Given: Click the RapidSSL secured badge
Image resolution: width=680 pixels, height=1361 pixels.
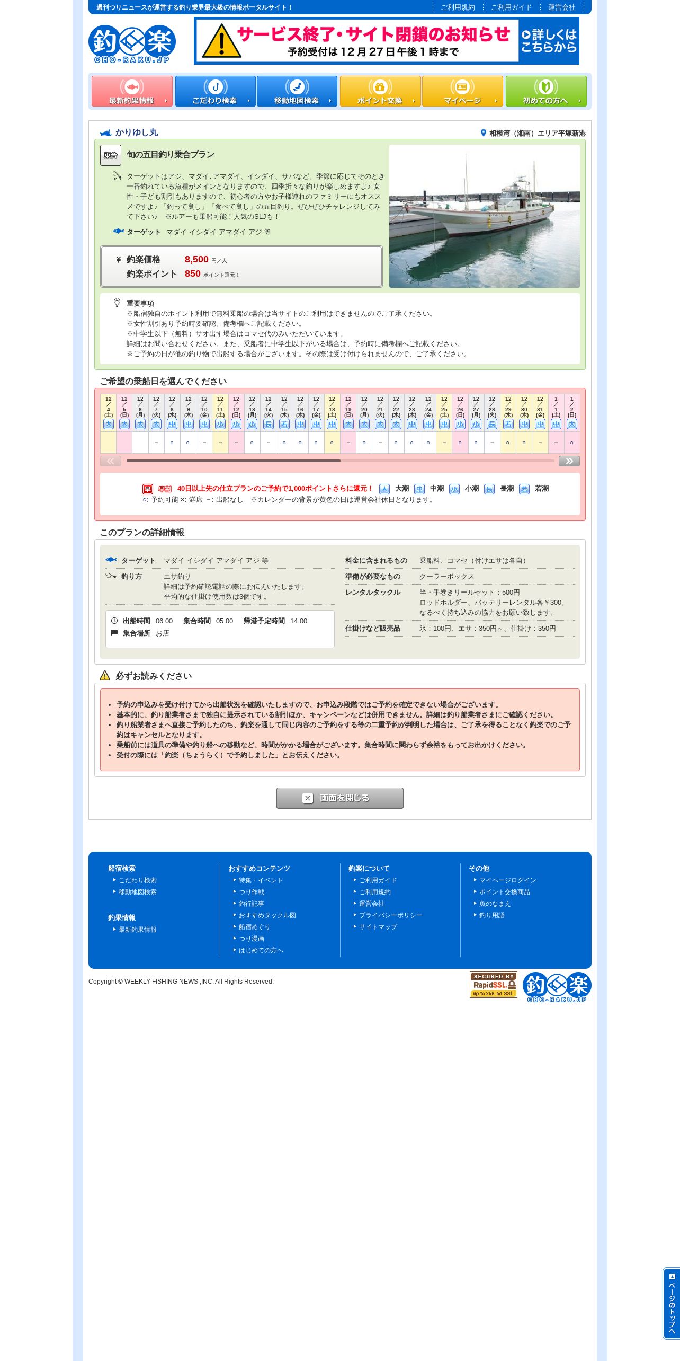Looking at the screenshot, I should click(x=494, y=985).
